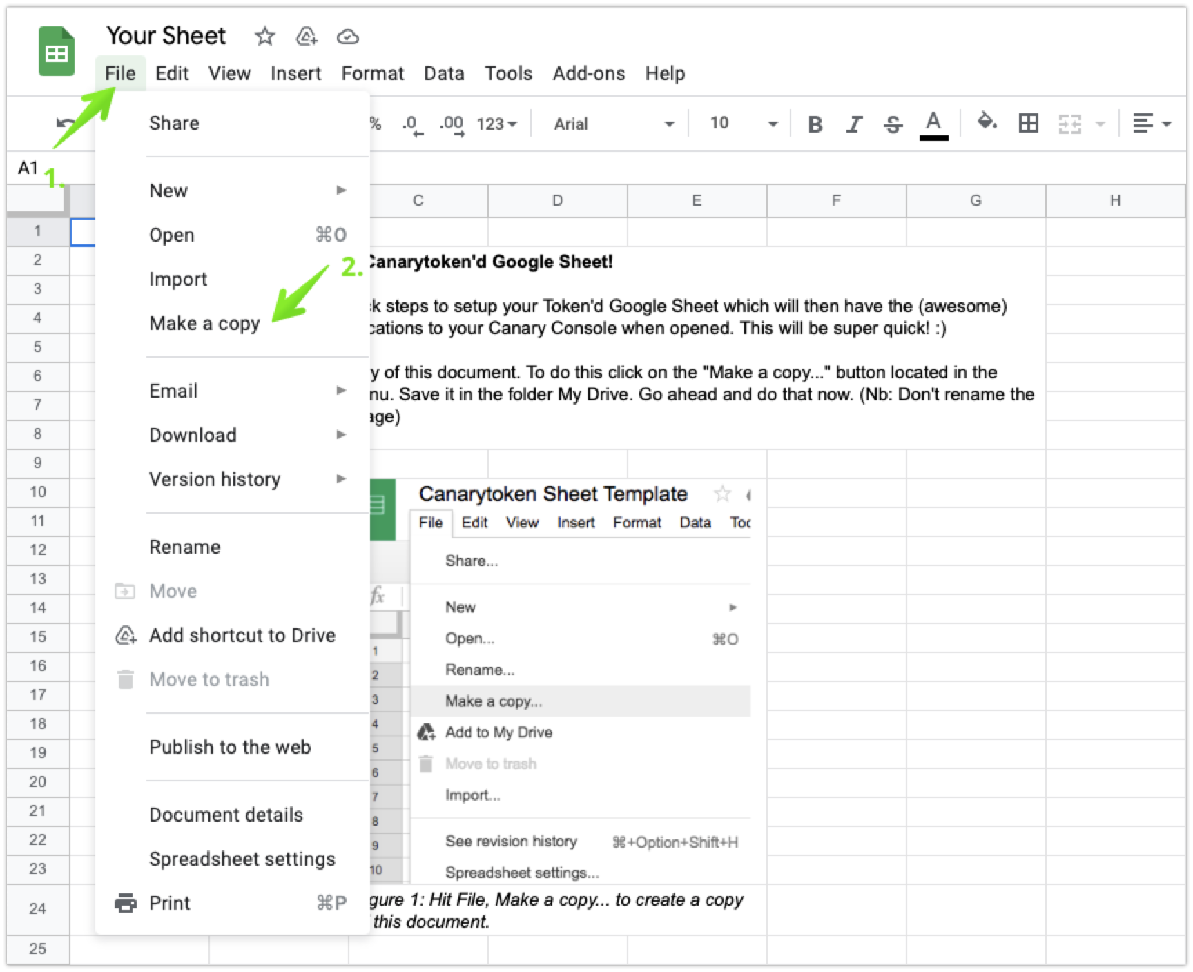Image resolution: width=1193 pixels, height=972 pixels.
Task: Select row 5 header
Action: click(38, 347)
